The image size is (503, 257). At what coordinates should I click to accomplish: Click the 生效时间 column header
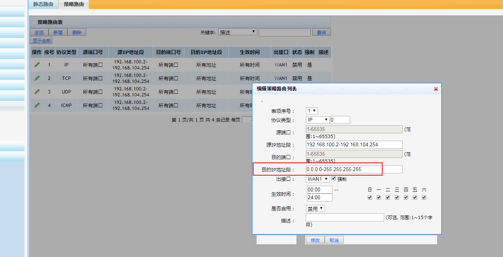[x=250, y=52]
